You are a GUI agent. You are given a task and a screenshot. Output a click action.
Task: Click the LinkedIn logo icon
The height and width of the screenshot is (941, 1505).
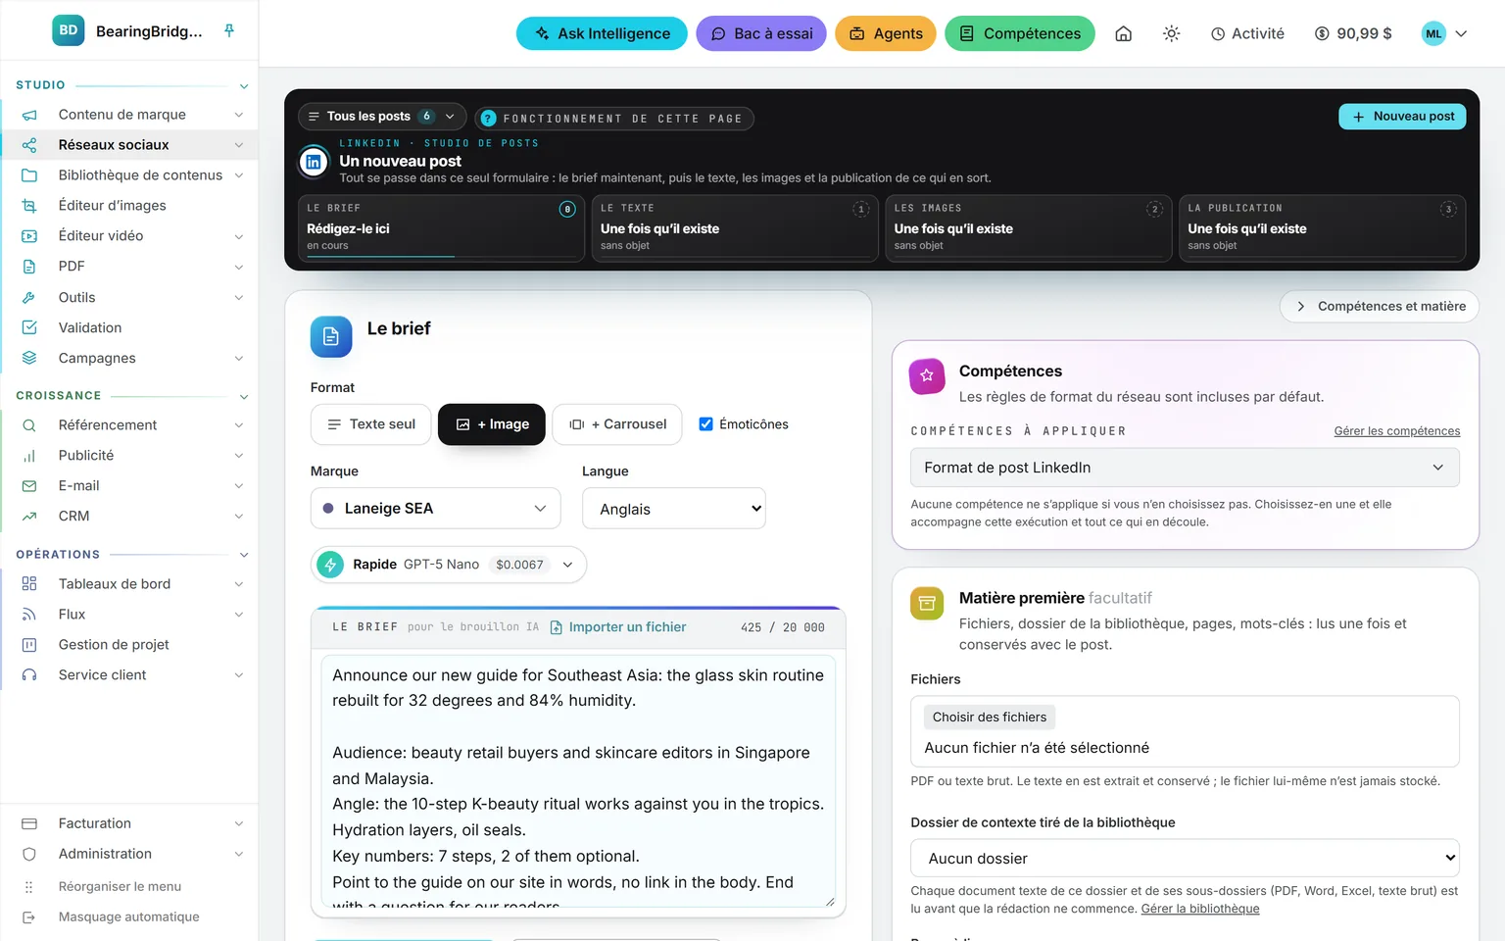click(x=314, y=162)
